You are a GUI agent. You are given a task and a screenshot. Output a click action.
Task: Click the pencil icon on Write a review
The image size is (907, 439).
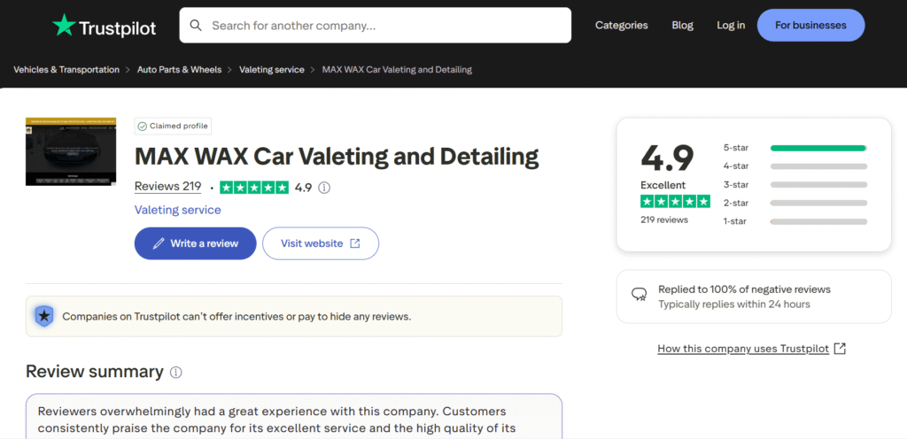pos(159,243)
